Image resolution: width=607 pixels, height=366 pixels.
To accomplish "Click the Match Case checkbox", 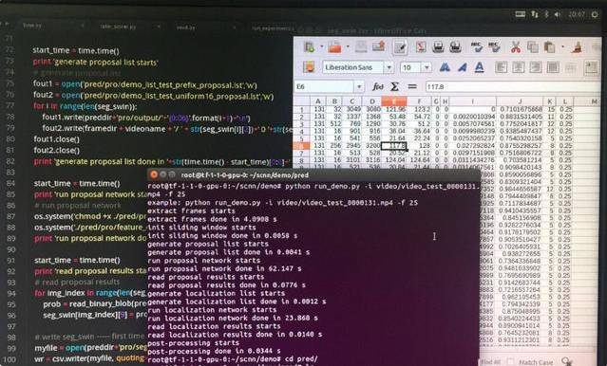I will 511,362.
